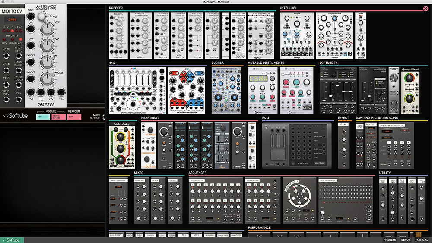This screenshot has height=243, width=432.
Task: Set note priority to LOW
Action: pyautogui.click(x=4, y=39)
